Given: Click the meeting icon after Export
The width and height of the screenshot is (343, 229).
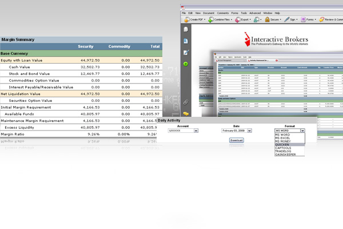Looking at the screenshot, I should 256,19.
